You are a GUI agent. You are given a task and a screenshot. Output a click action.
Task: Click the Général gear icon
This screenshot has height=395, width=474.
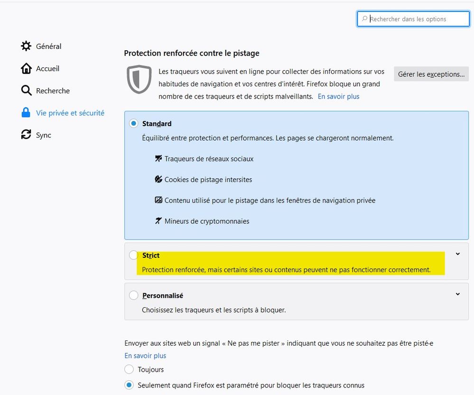tap(26, 46)
